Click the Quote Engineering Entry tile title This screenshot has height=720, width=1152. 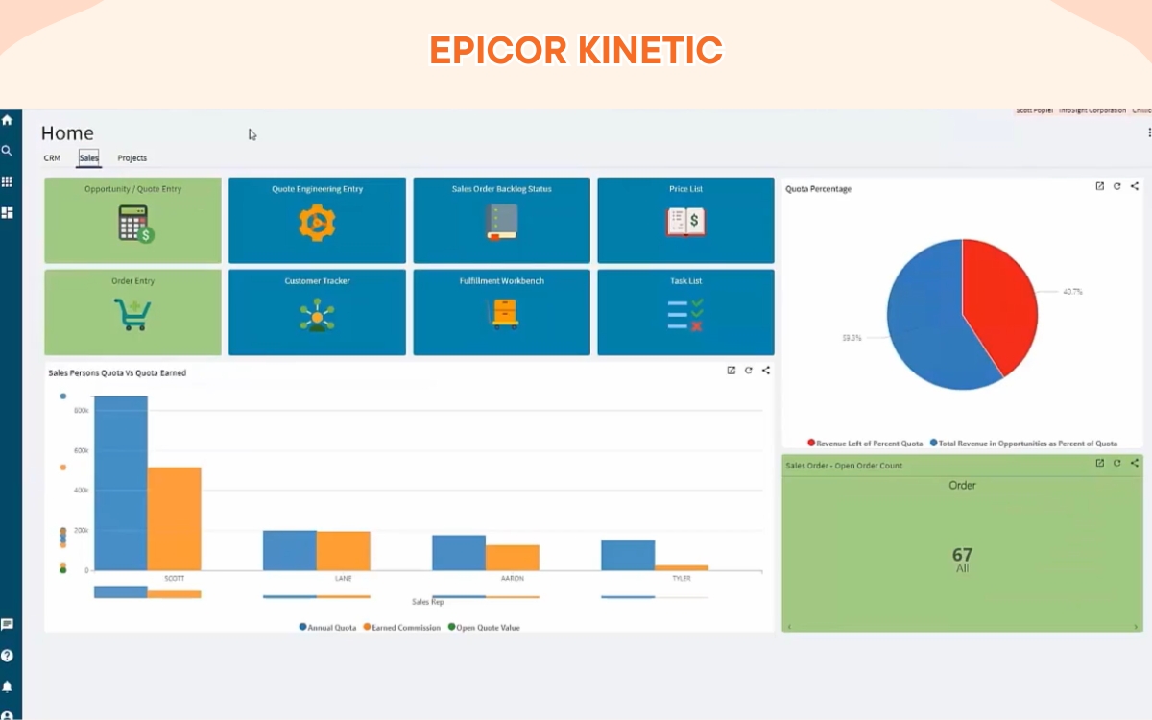tap(317, 189)
